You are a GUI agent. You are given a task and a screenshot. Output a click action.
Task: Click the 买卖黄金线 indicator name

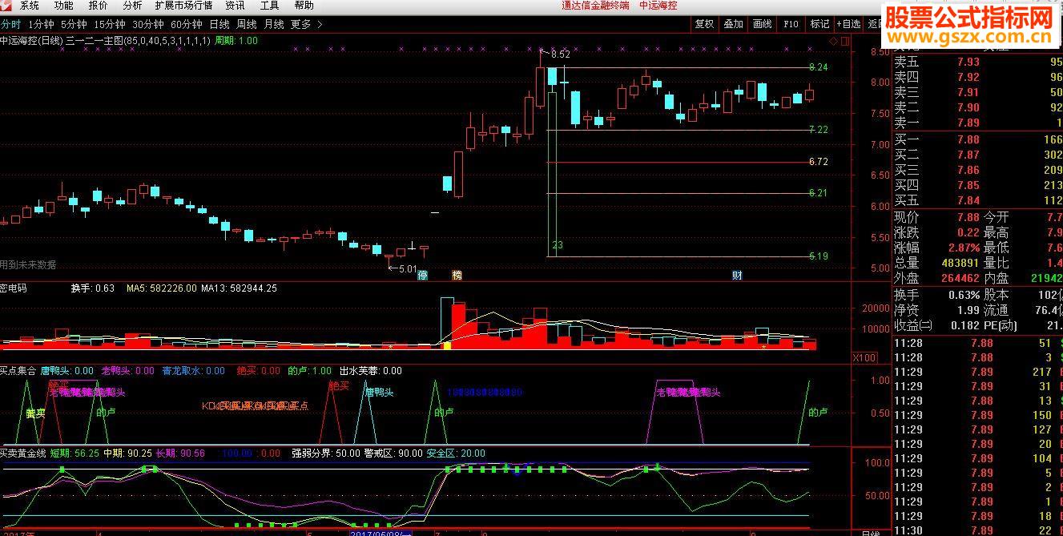[22, 453]
